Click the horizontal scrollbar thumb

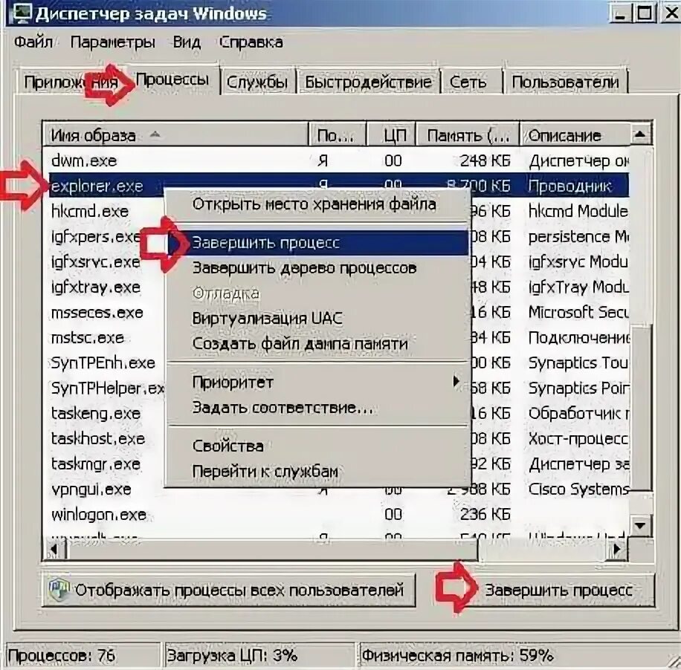point(272,550)
